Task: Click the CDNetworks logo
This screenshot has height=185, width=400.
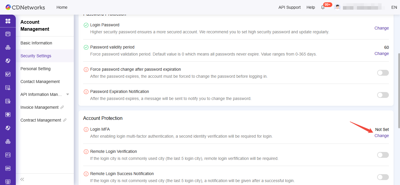Action: 25,7
